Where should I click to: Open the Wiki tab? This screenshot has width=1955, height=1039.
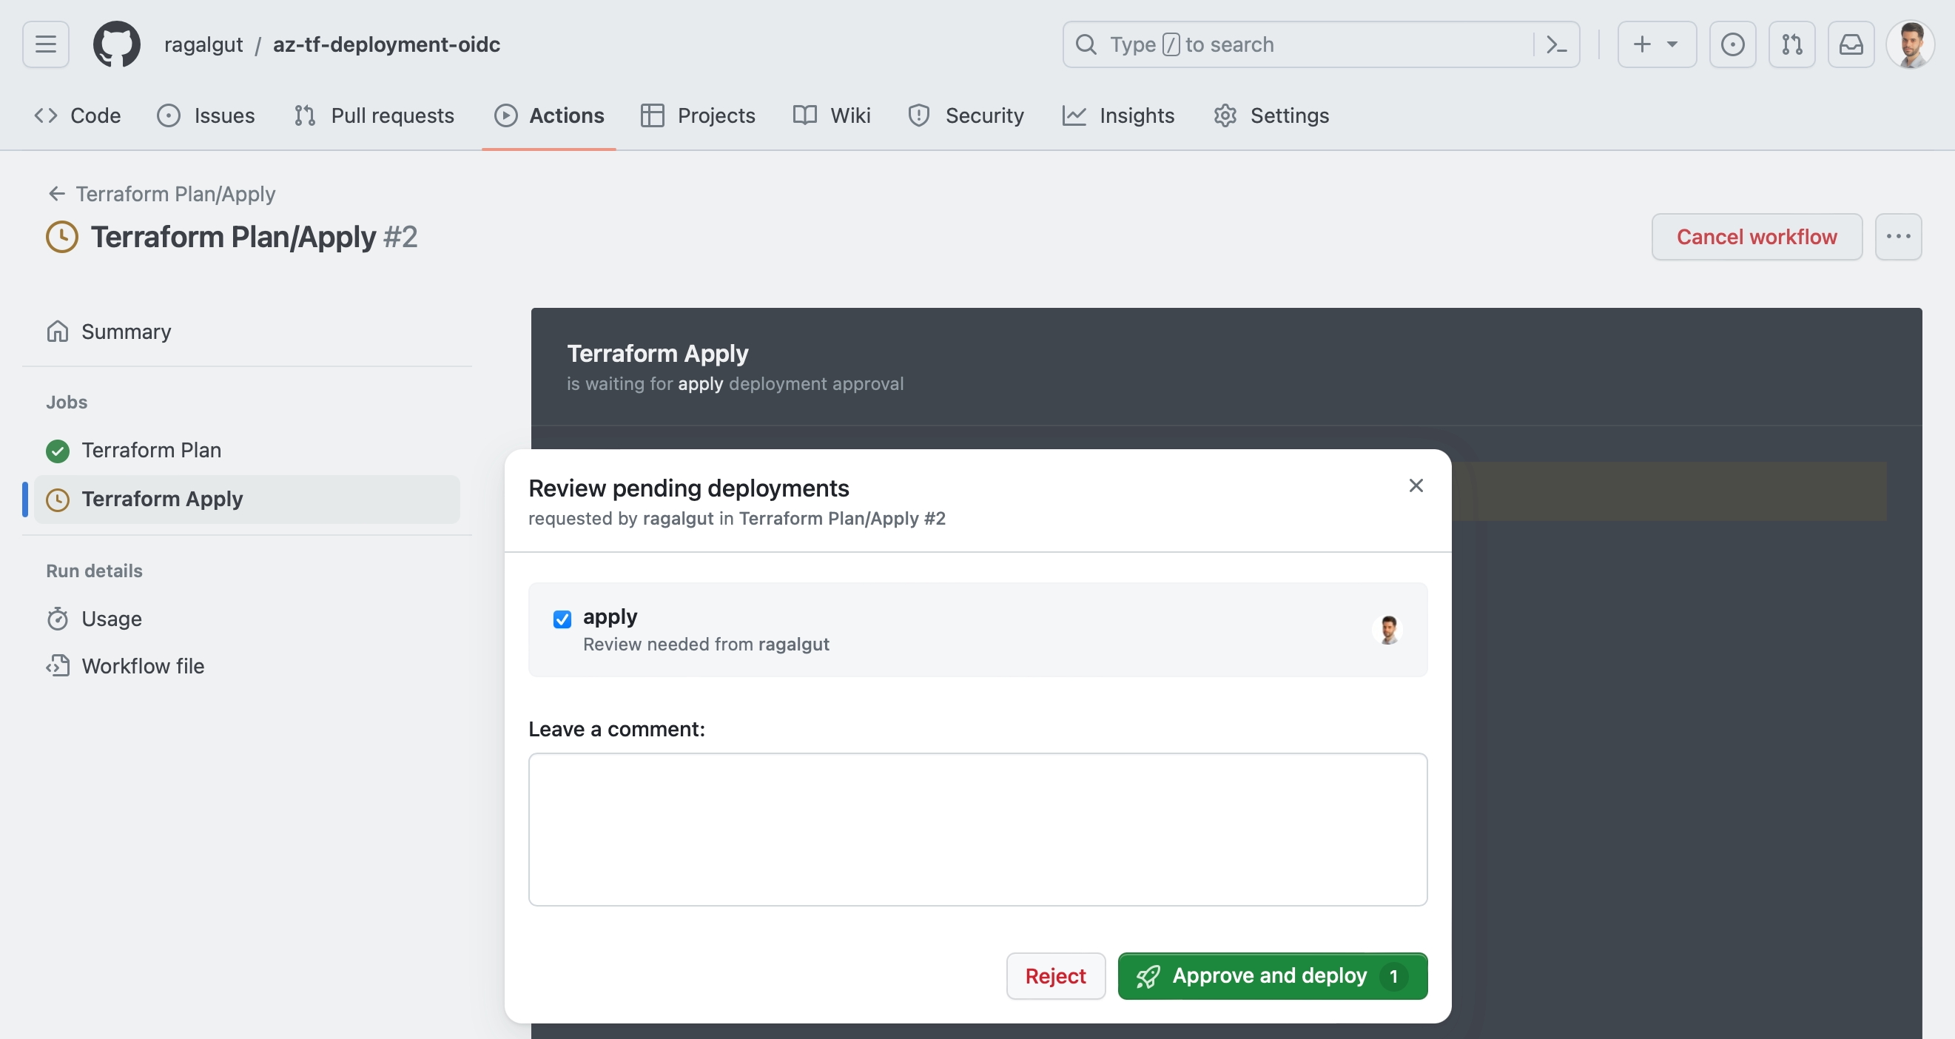(831, 115)
